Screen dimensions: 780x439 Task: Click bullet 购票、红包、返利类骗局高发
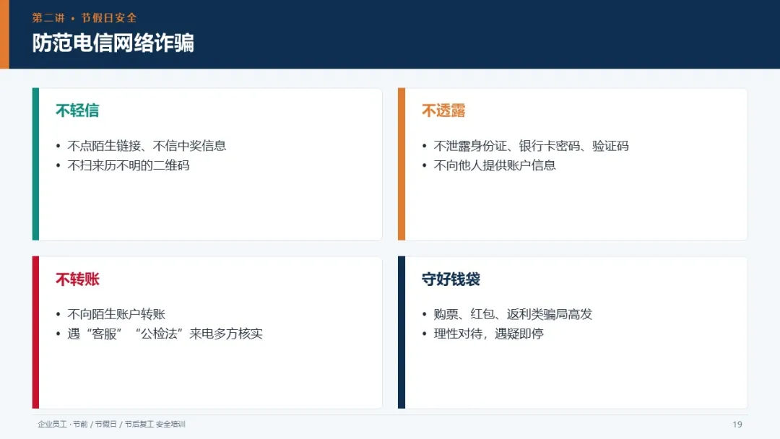[513, 314]
